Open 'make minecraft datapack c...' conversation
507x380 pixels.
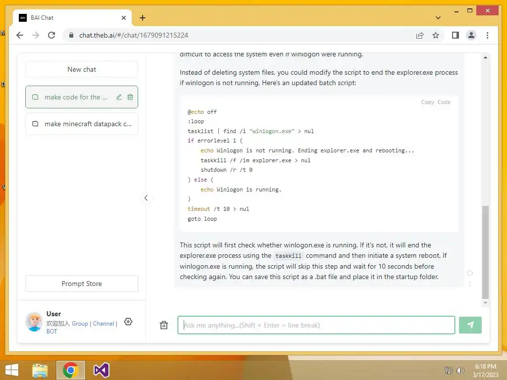click(82, 124)
